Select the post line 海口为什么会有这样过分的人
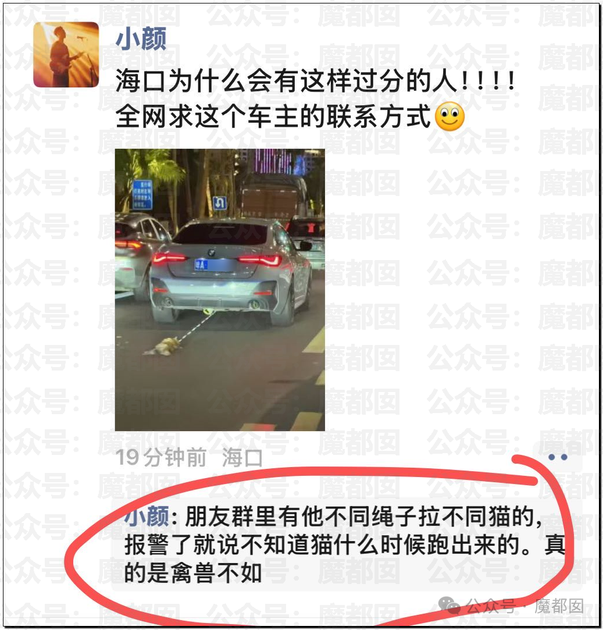This screenshot has width=603, height=630. tap(316, 81)
